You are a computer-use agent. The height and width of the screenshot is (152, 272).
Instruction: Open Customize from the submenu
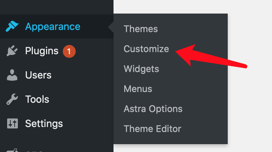tap(146, 49)
